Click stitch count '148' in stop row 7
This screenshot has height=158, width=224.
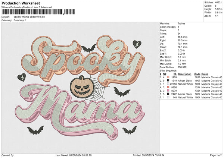(175, 98)
